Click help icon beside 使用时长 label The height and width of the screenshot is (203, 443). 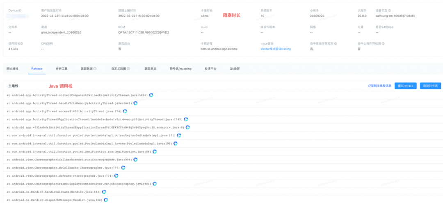pos(21,44)
